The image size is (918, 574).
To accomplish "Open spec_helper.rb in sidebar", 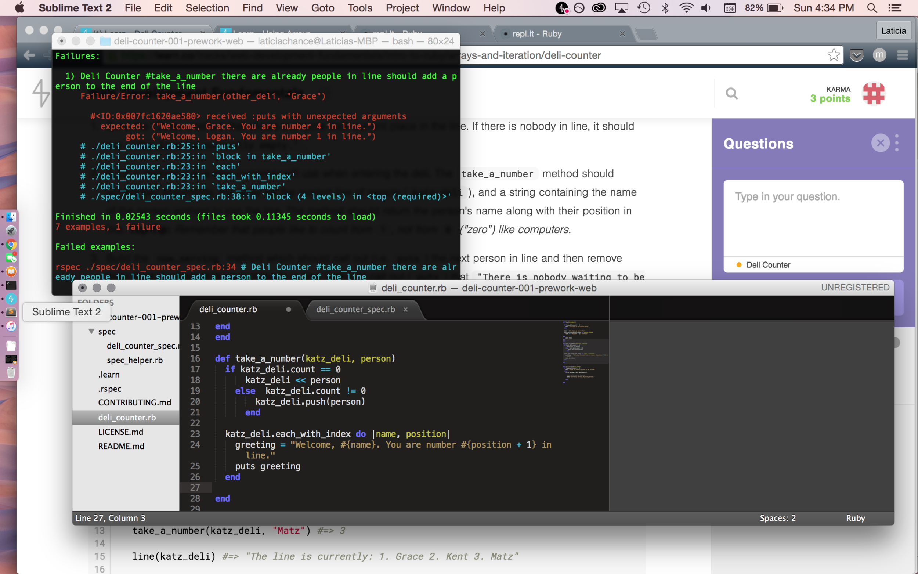I will 135,360.
